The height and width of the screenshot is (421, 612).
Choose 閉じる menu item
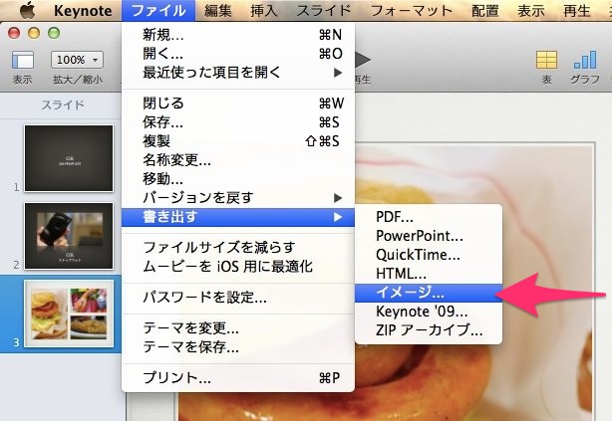pyautogui.click(x=238, y=104)
